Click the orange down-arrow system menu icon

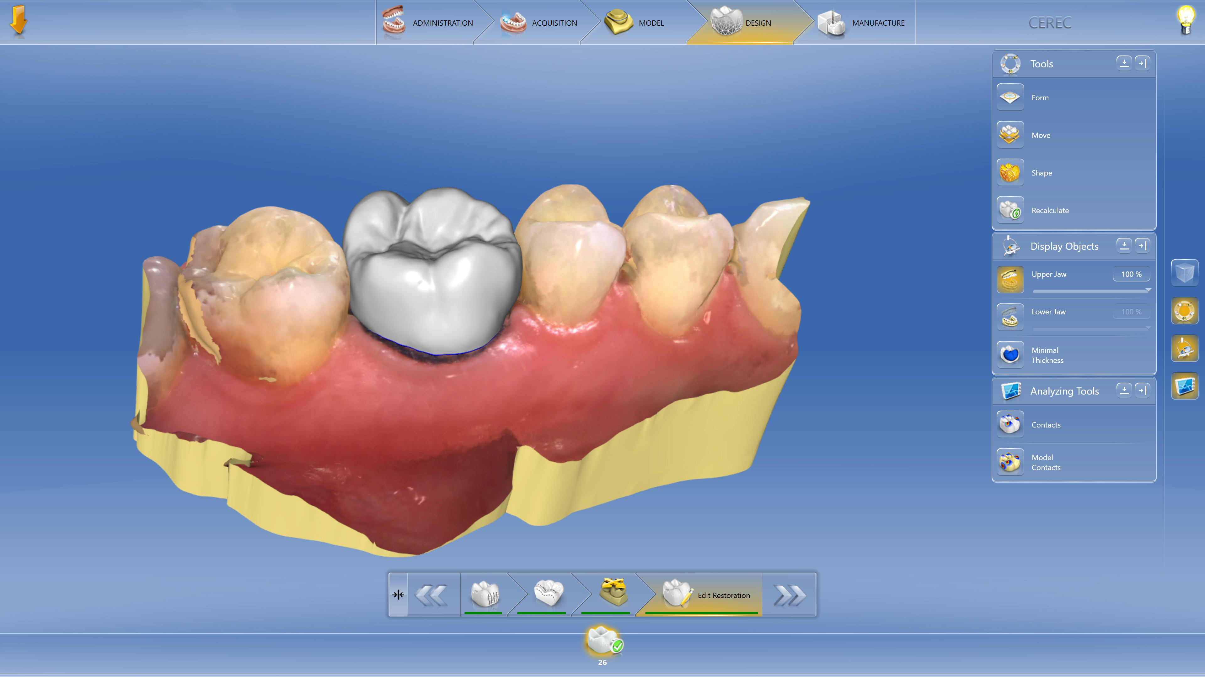(x=19, y=21)
